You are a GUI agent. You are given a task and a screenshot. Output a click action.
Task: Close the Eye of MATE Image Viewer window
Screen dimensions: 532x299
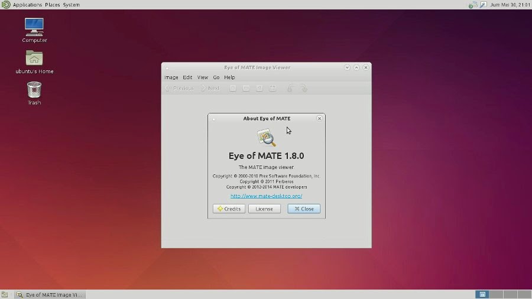[366, 67]
